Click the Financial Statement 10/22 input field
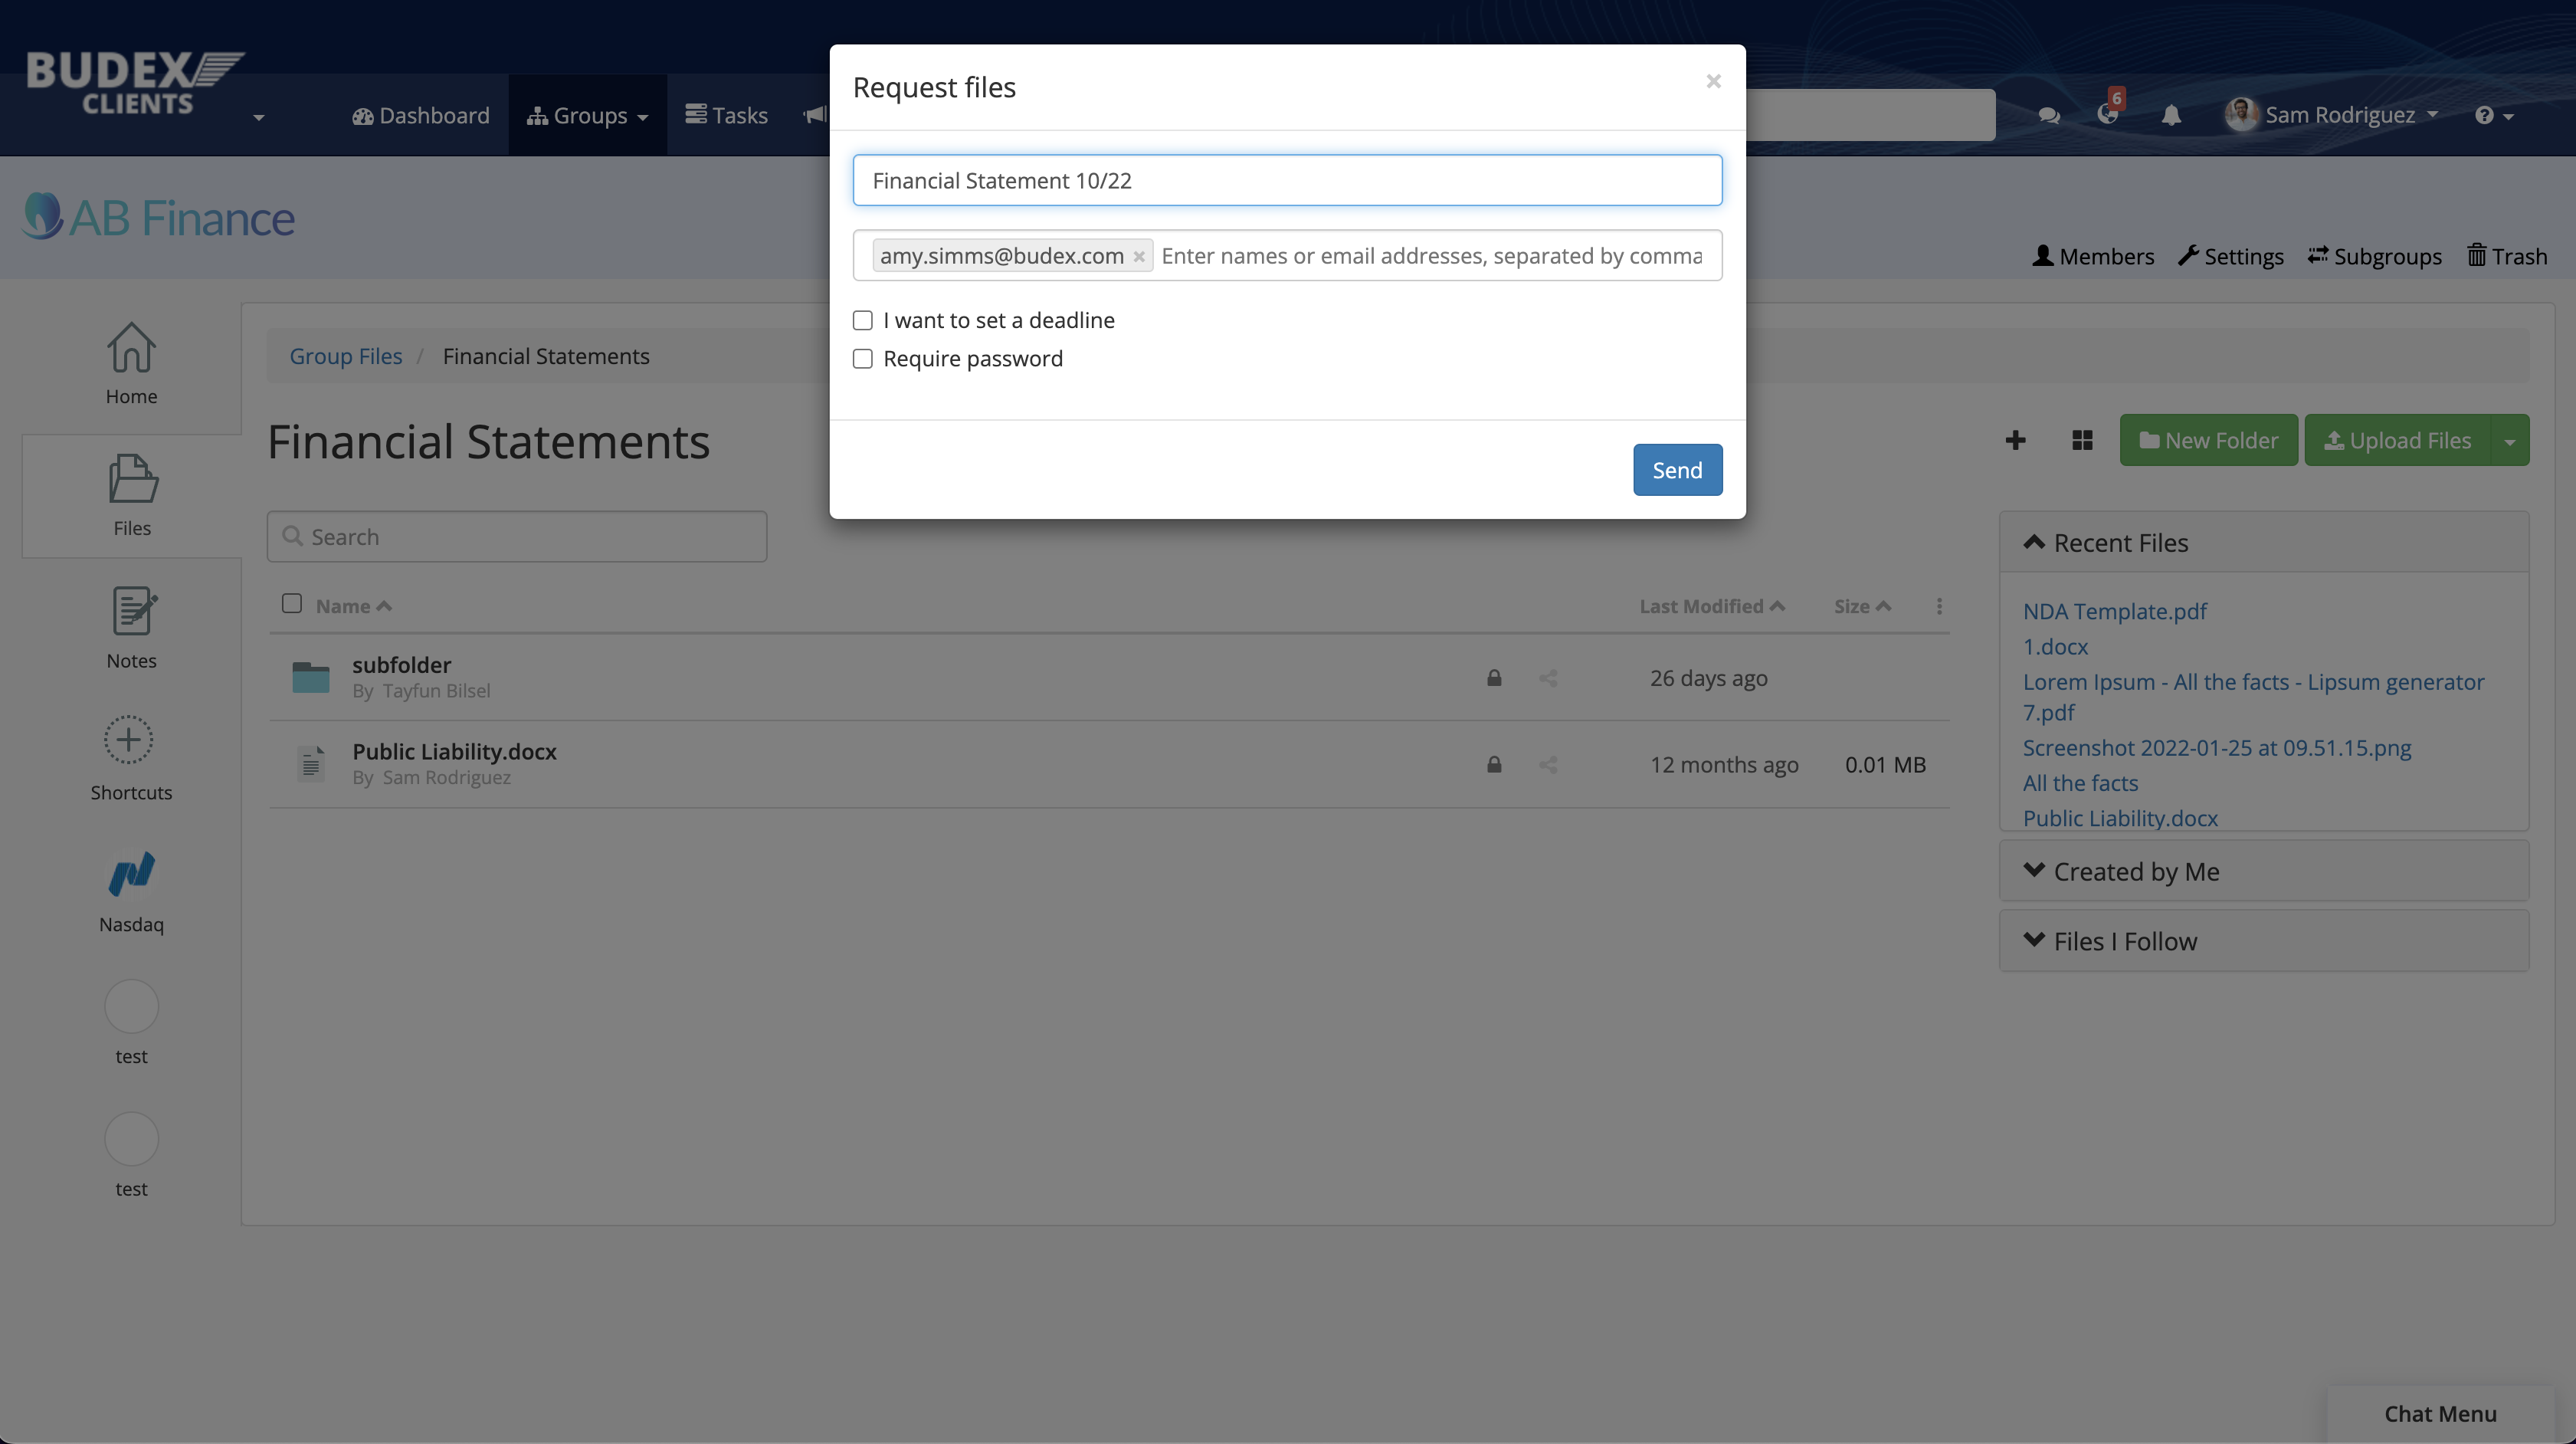The height and width of the screenshot is (1444, 2576). (1286, 179)
